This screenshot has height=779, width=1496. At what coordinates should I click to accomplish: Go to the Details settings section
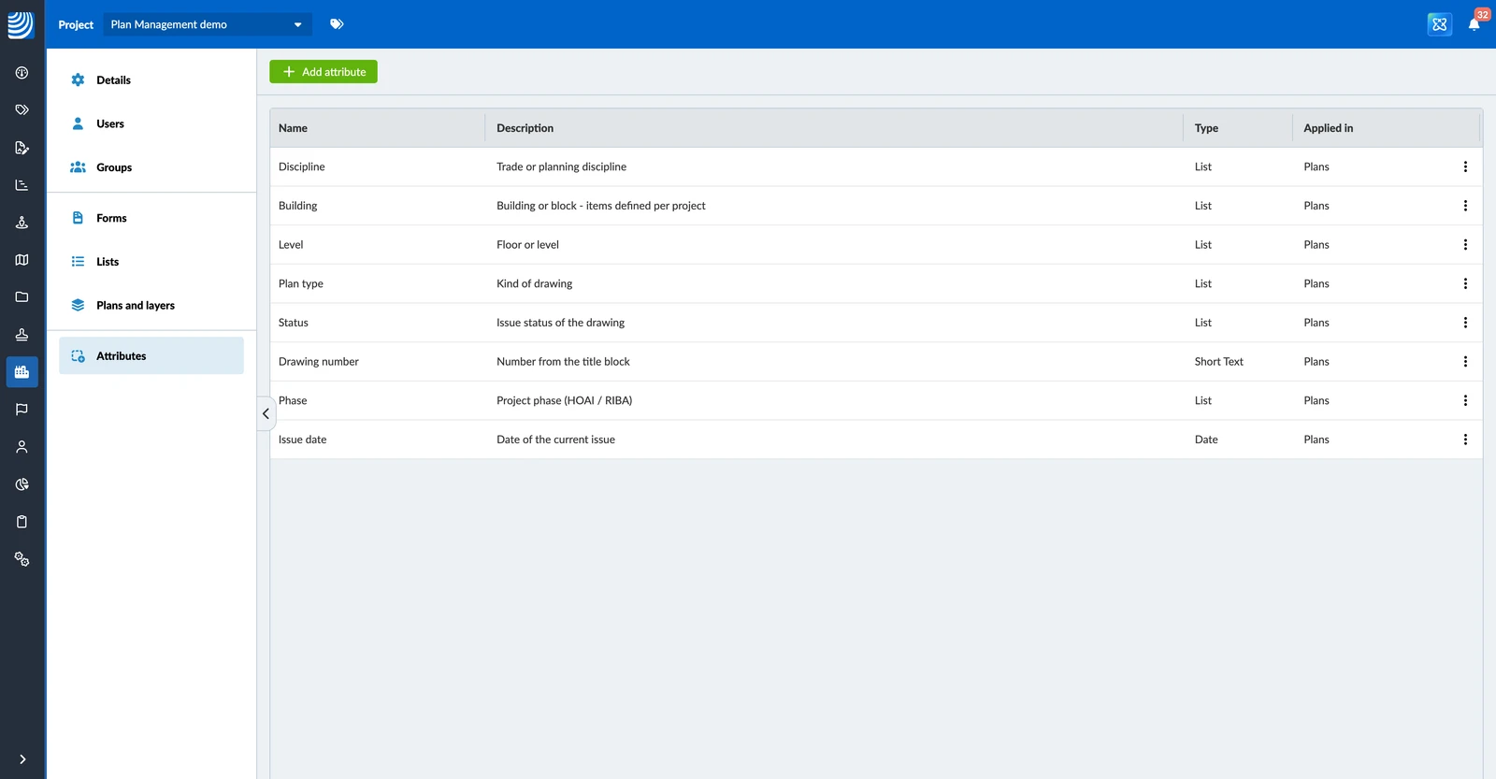point(151,80)
